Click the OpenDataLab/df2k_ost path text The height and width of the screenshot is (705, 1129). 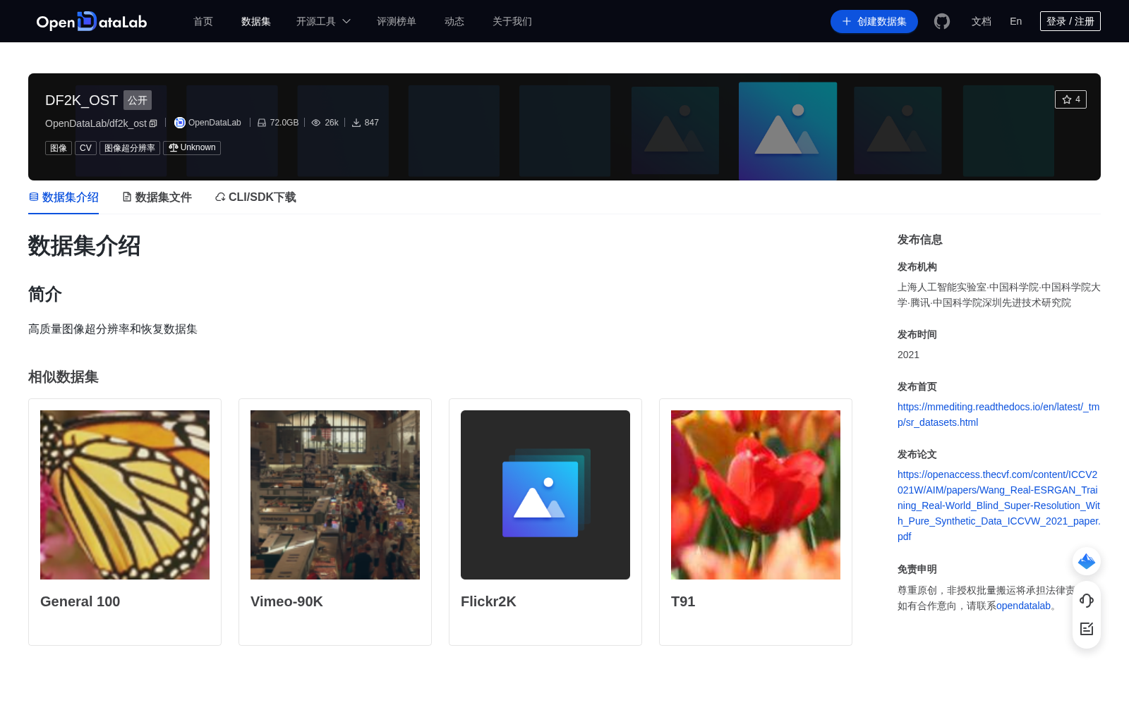[x=96, y=123]
